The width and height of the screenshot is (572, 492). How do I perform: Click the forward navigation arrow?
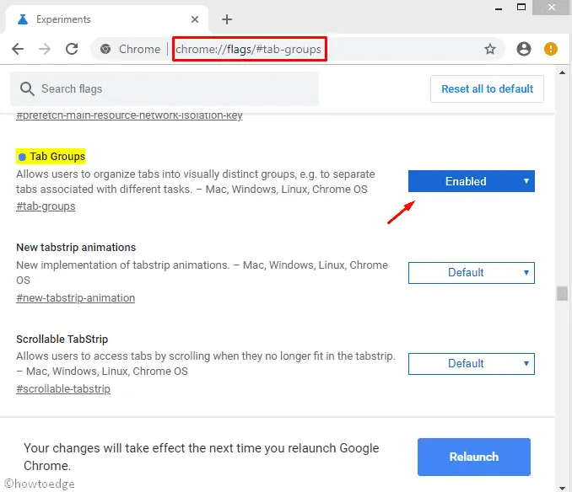click(x=45, y=49)
